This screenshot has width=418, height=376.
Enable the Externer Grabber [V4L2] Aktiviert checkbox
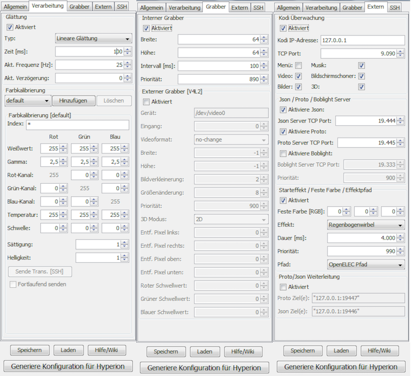tap(146, 102)
